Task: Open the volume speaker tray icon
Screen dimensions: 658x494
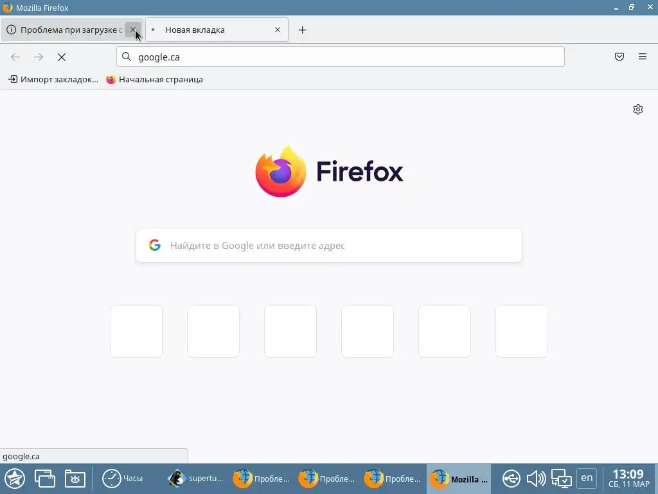Action: pyautogui.click(x=536, y=479)
